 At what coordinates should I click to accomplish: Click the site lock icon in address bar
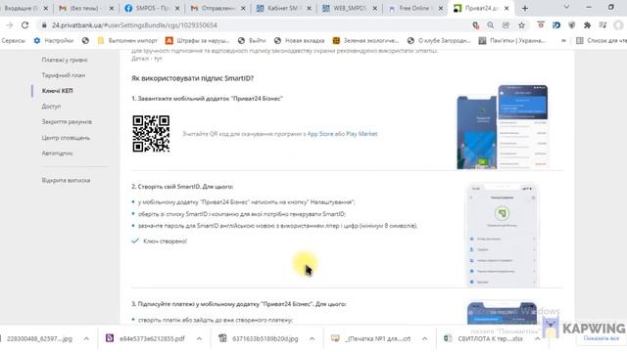(x=44, y=25)
